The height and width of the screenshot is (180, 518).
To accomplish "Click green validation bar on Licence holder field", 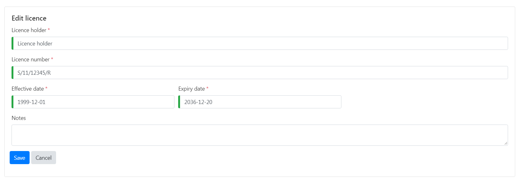I will [12, 43].
